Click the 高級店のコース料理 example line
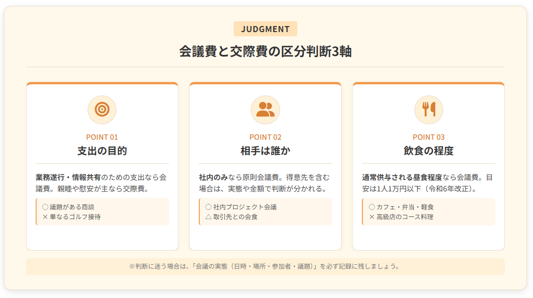The image size is (533, 298). click(x=402, y=216)
